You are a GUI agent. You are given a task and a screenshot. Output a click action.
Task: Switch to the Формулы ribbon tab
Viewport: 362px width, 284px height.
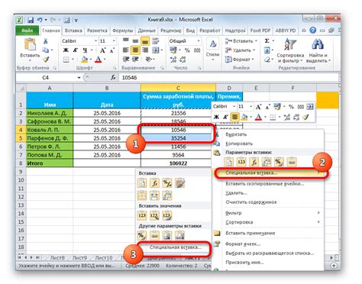click(x=122, y=31)
